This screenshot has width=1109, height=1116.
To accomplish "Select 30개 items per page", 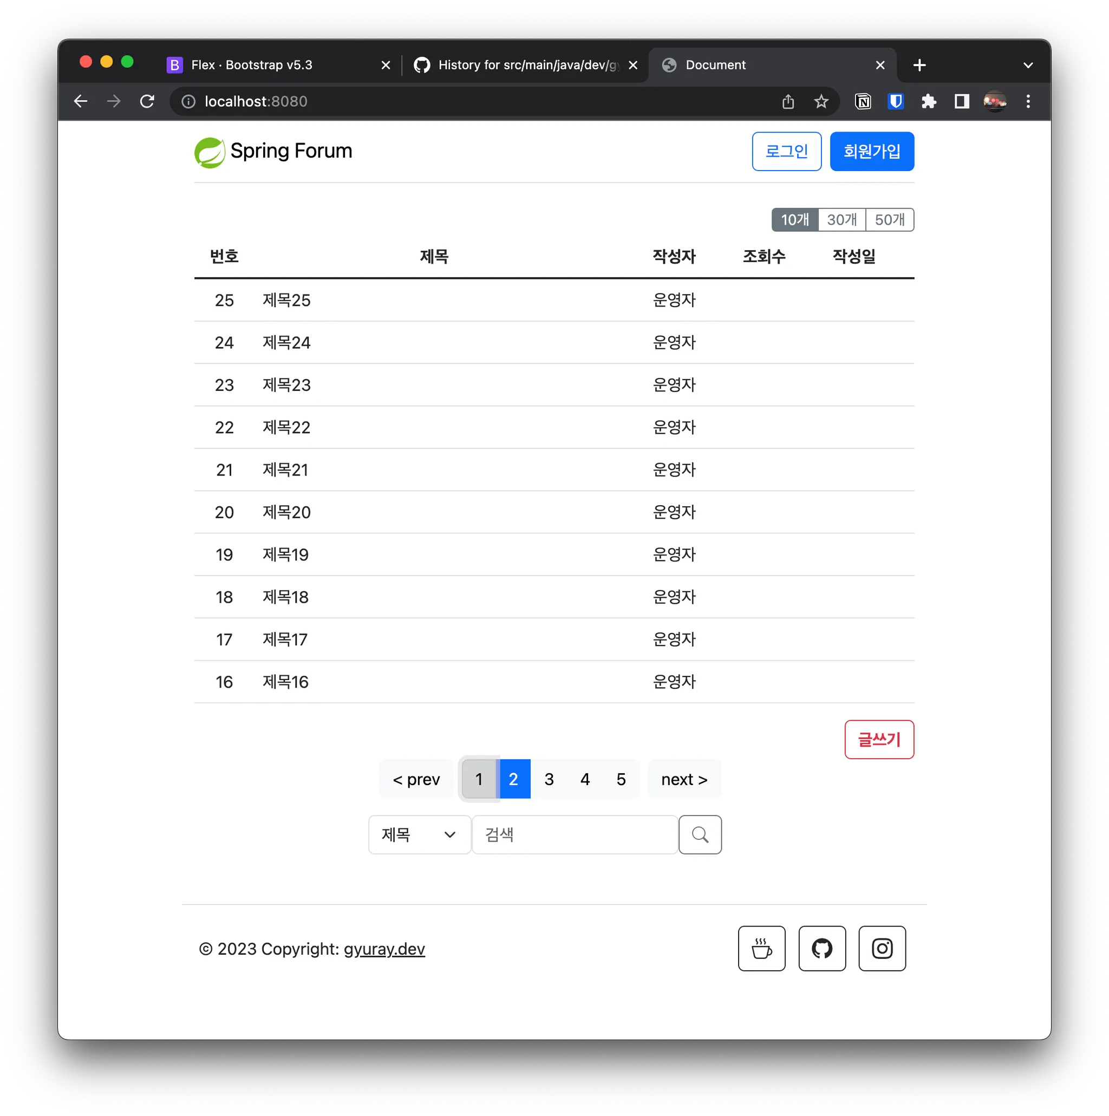I will tap(841, 219).
